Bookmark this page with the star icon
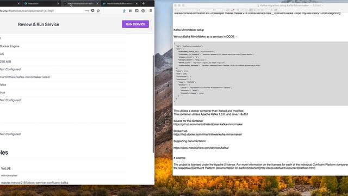This screenshot has height=196, width=348. pos(98,11)
